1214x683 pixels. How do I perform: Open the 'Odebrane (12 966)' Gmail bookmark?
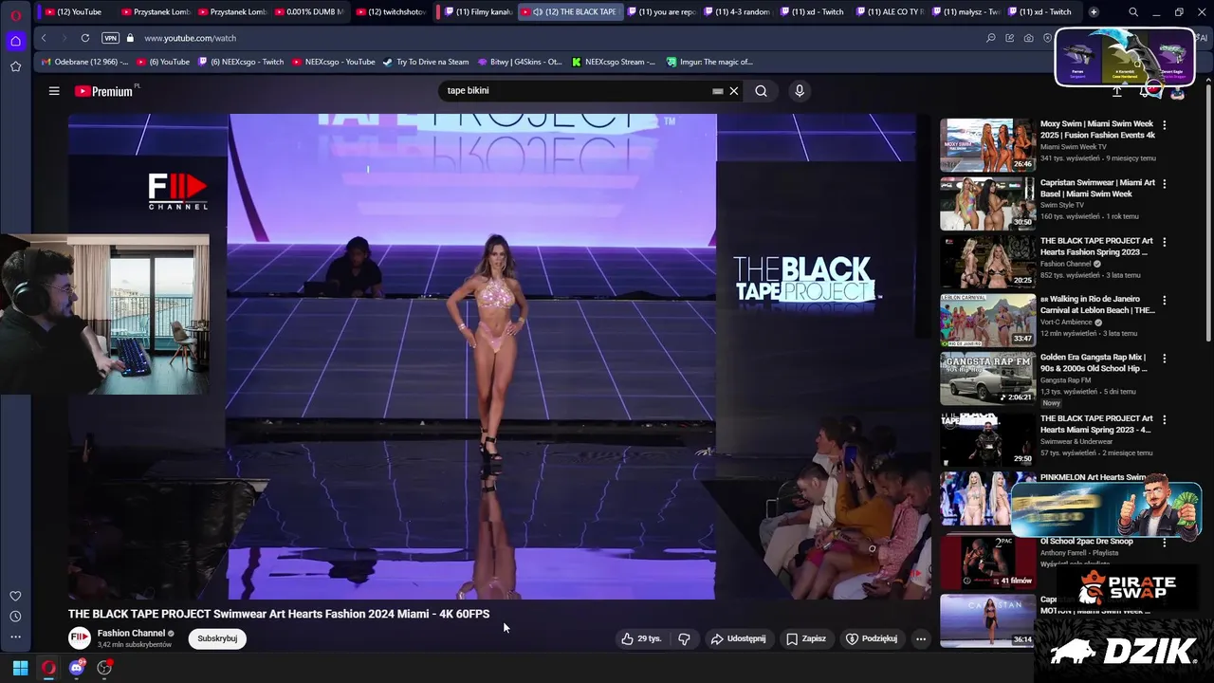pyautogui.click(x=85, y=62)
